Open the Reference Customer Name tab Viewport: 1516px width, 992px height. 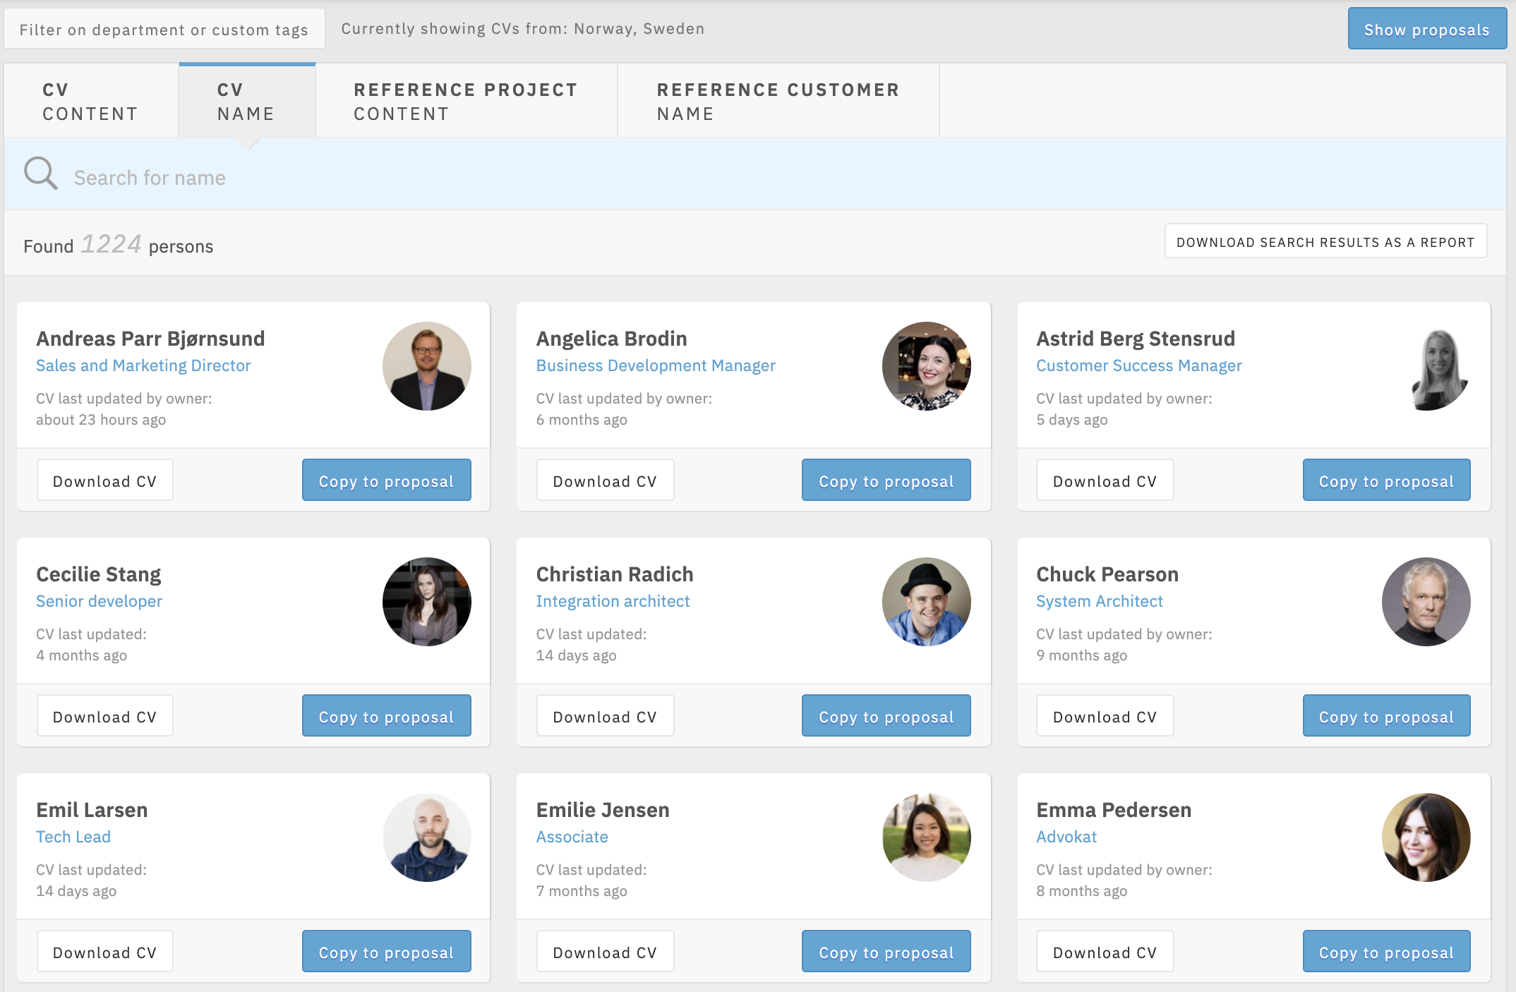point(778,101)
